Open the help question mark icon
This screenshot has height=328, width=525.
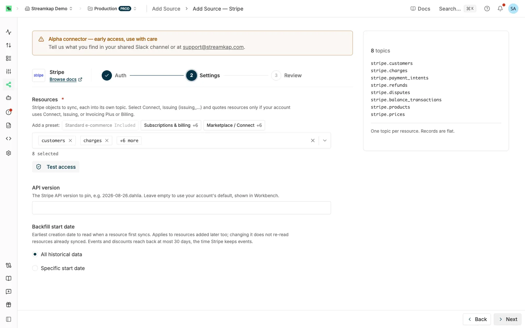click(x=487, y=8)
